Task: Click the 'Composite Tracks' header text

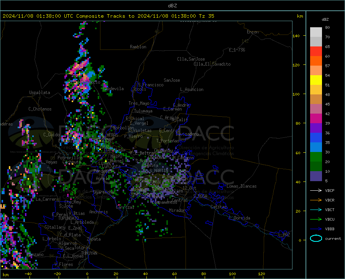Action: click(101, 16)
